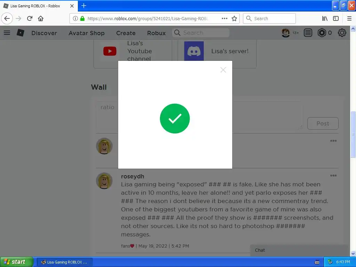The height and width of the screenshot is (267, 356).
Task: Open the Roblox settings gear
Action: pos(342,33)
